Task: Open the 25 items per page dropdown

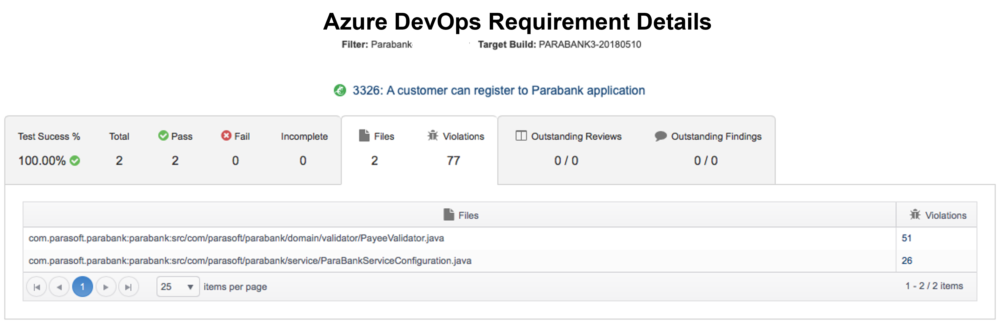Action: [178, 287]
